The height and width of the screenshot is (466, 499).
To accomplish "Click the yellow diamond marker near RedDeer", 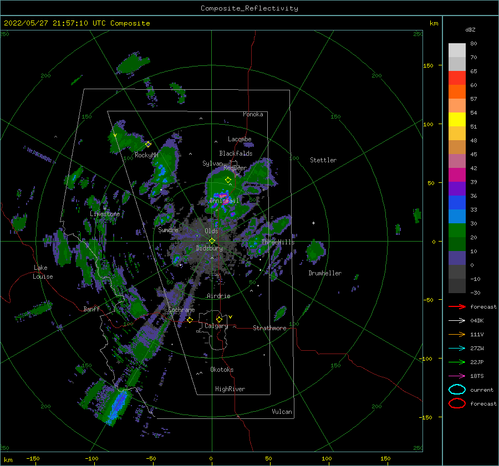I will [228, 180].
